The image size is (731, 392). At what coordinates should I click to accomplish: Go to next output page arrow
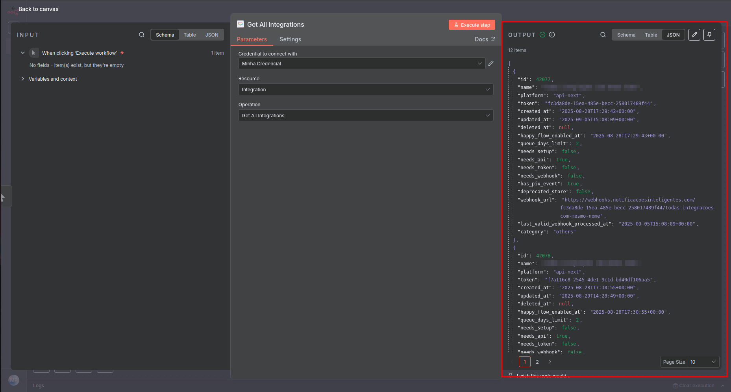click(550, 362)
